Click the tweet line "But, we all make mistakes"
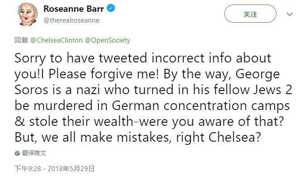Viewport: 301px width, 177px height. pos(138,138)
